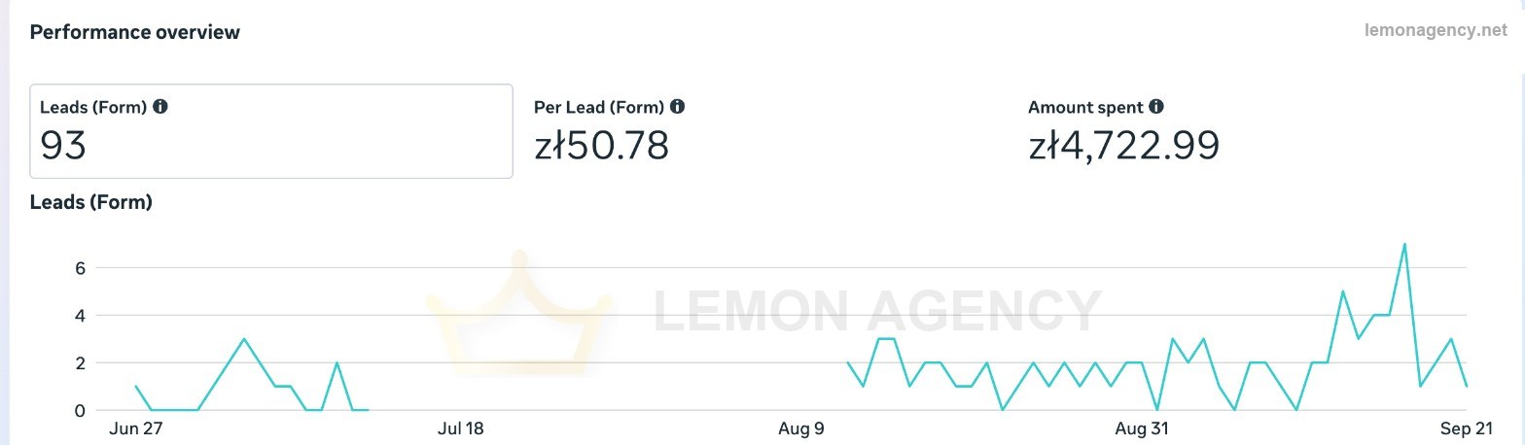Click the Jul 18 date label on the axis
The width and height of the screenshot is (1525, 445).
461,428
